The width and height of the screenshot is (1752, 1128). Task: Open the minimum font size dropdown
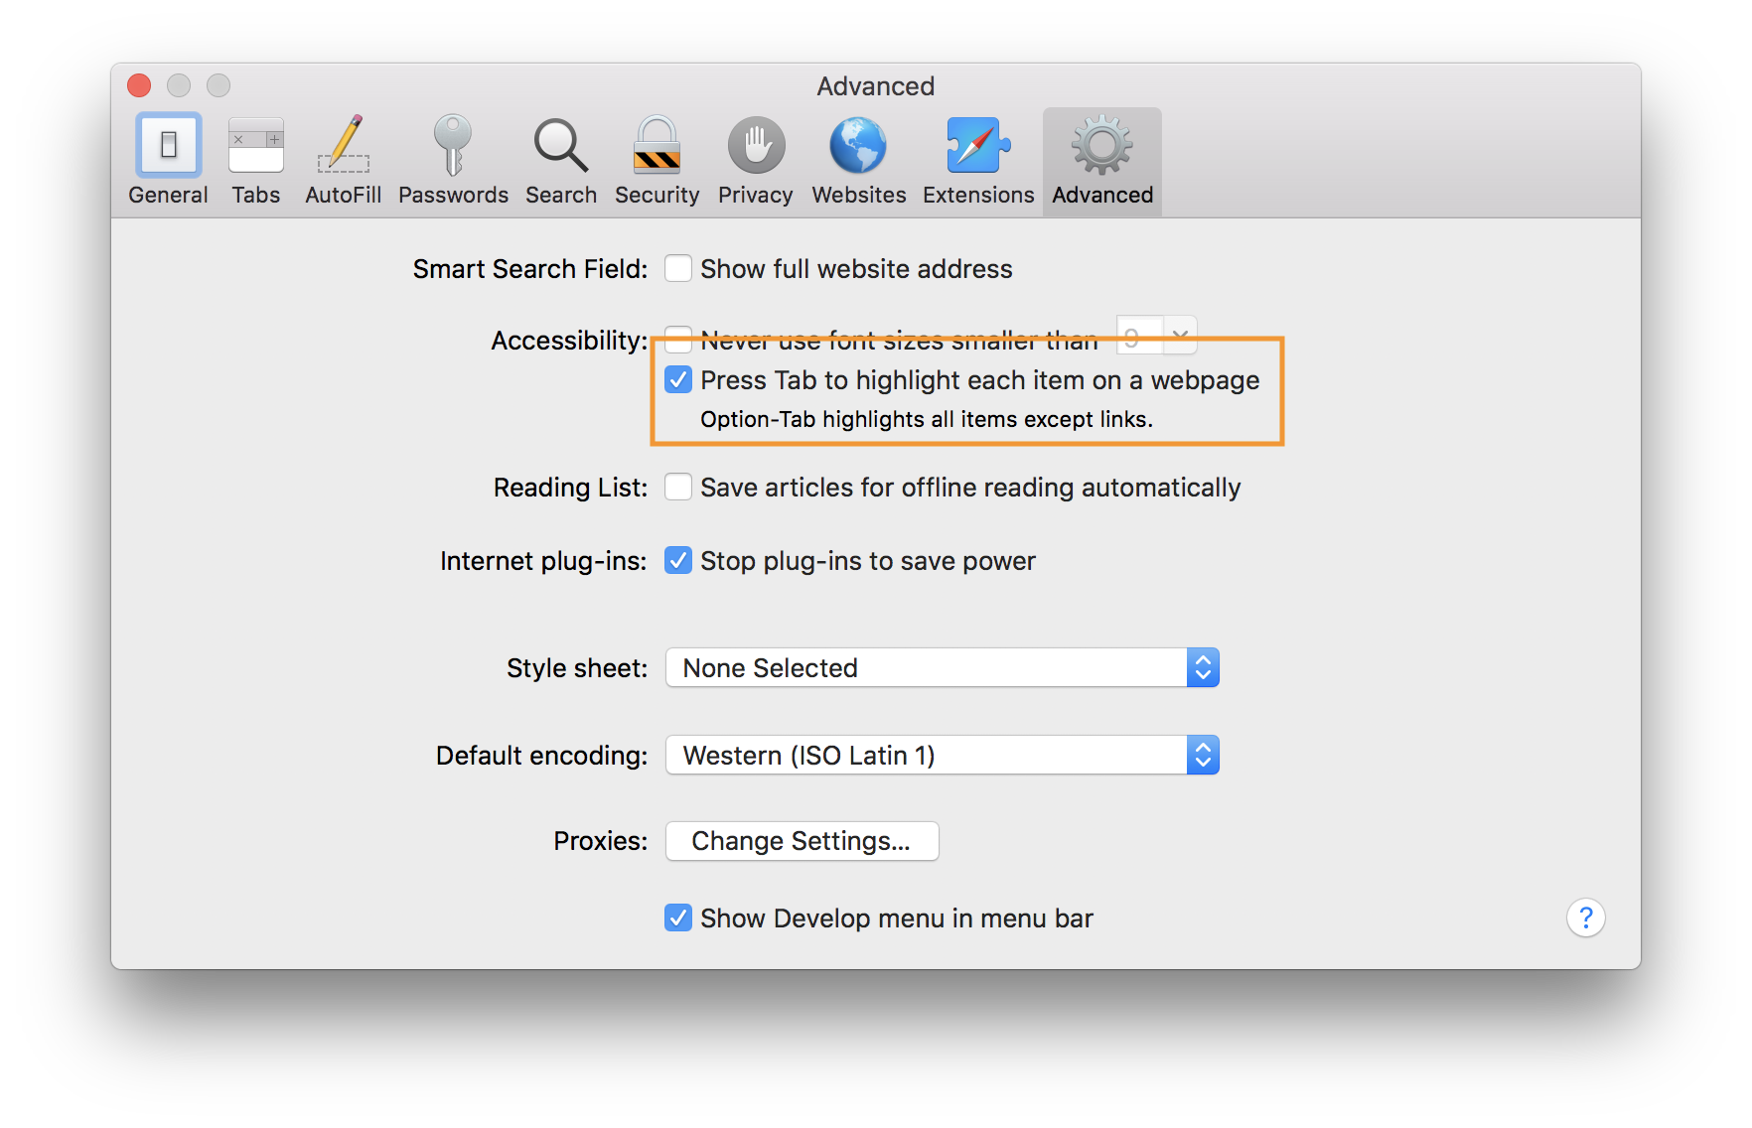[x=1179, y=337]
